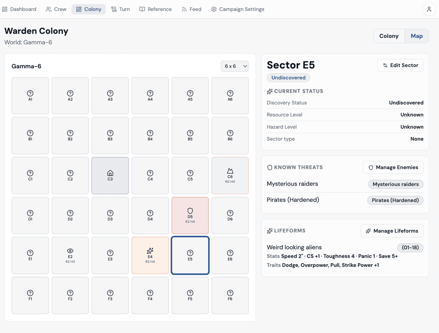Screen dimensions: 439x333
Task: Open the user profile icon
Action: (429, 9)
